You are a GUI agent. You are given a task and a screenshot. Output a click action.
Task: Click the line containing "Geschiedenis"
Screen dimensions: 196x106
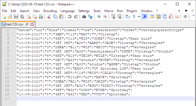point(95,51)
